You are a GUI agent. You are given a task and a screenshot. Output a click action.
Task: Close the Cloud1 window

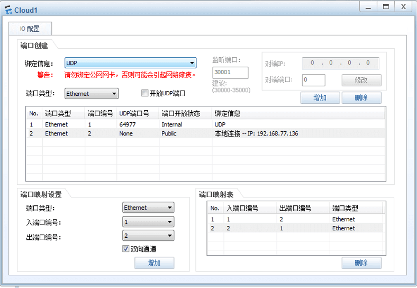[403, 6]
